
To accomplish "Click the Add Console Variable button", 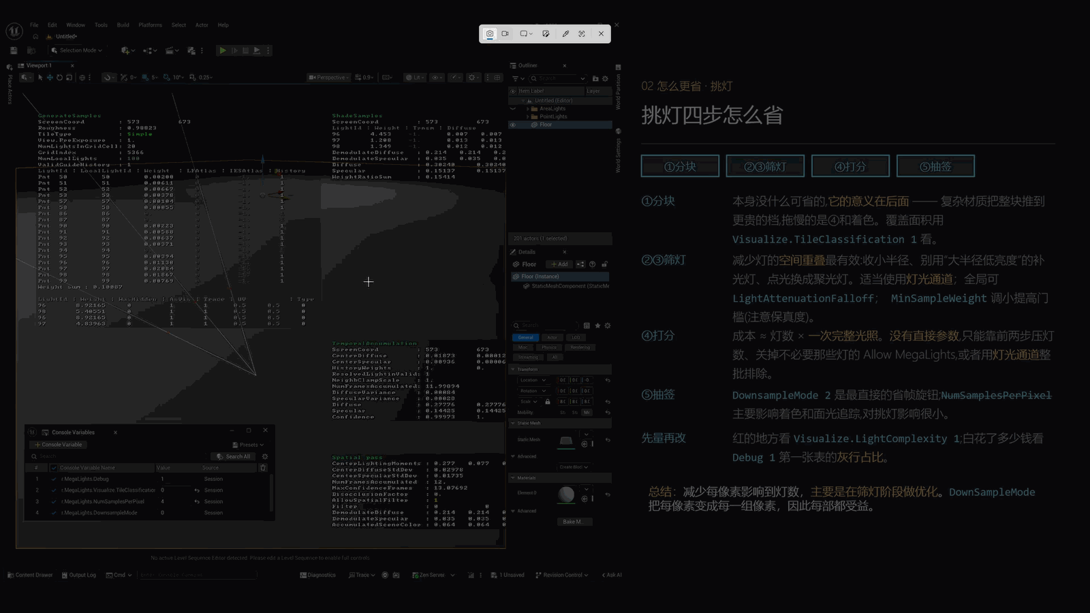I will pos(58,445).
